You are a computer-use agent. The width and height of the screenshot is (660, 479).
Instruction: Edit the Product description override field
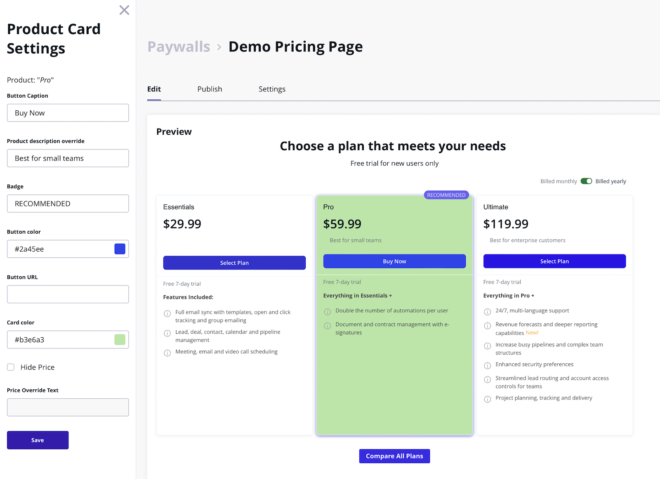(68, 158)
